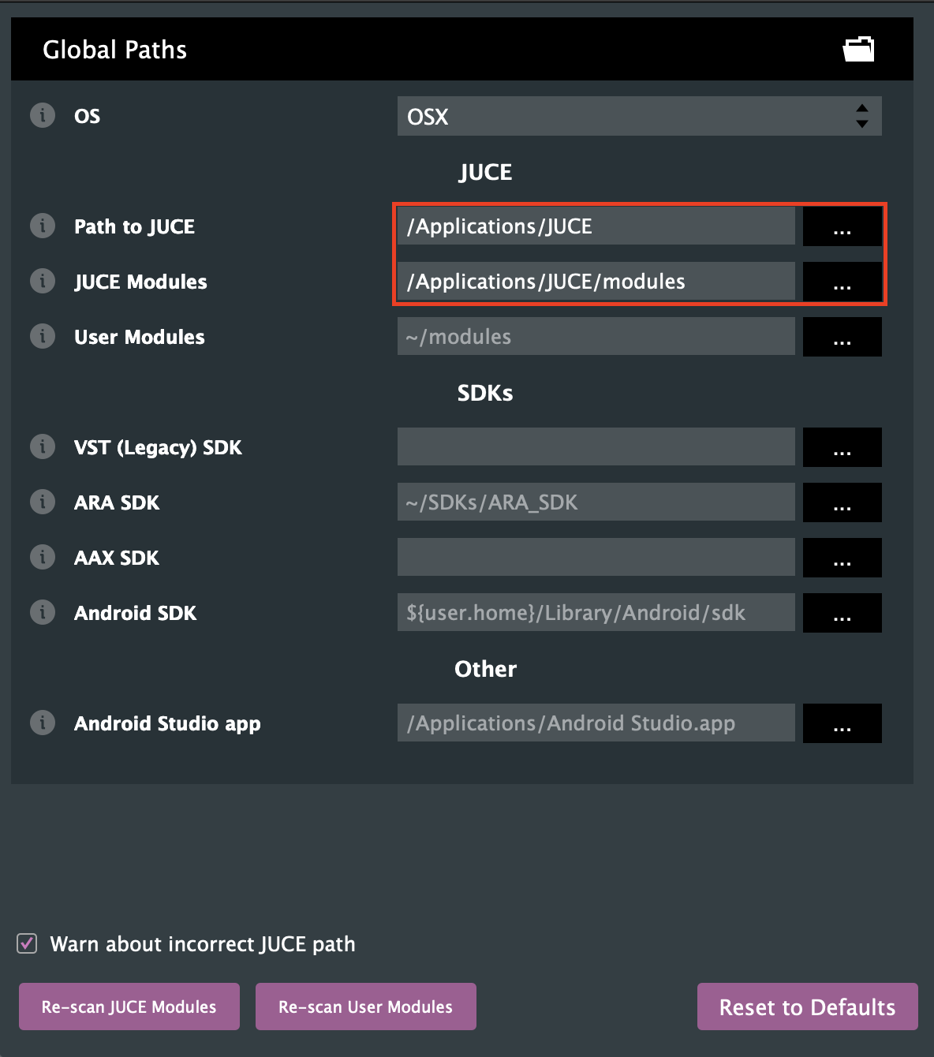Browse for ARA SDK folder
934x1057 pixels.
pyautogui.click(x=842, y=502)
